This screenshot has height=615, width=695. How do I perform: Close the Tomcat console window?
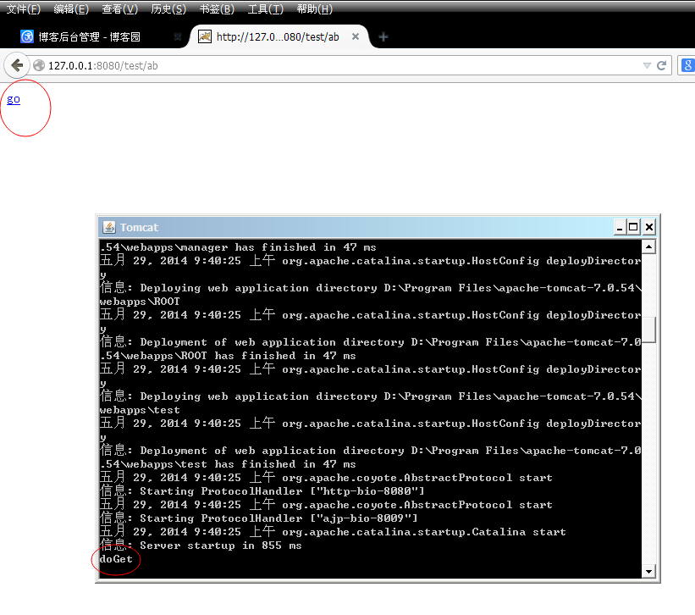pos(649,228)
